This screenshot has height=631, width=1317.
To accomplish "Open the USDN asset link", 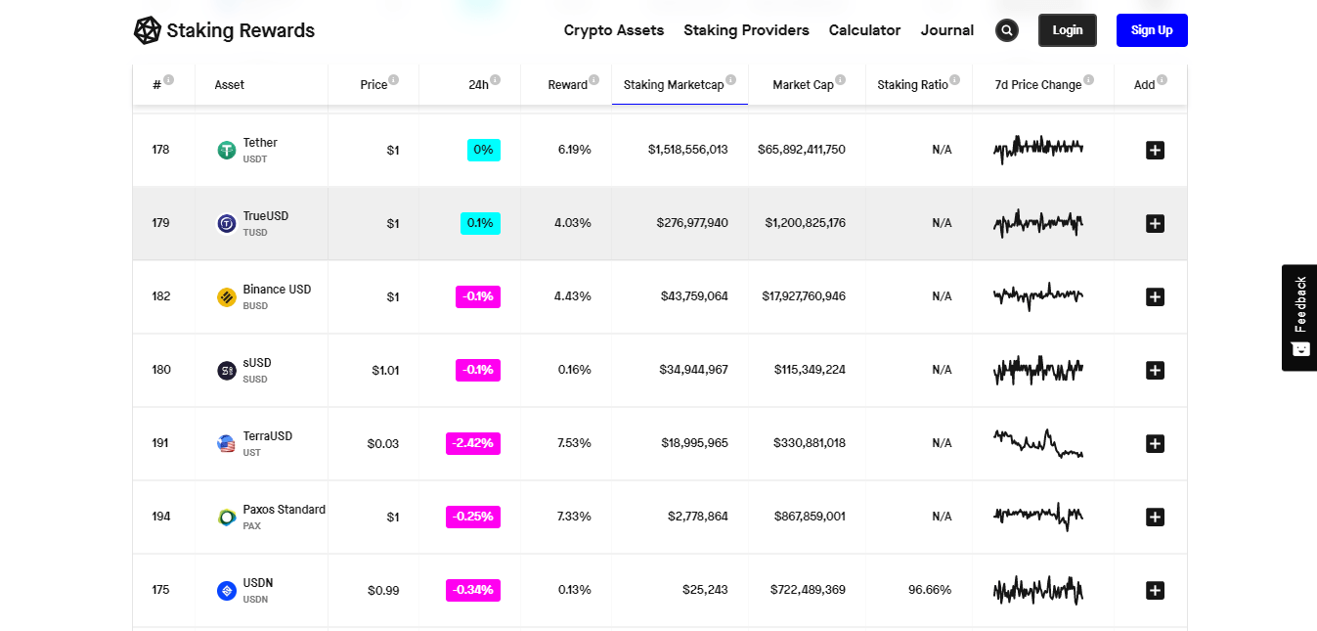I will [258, 583].
